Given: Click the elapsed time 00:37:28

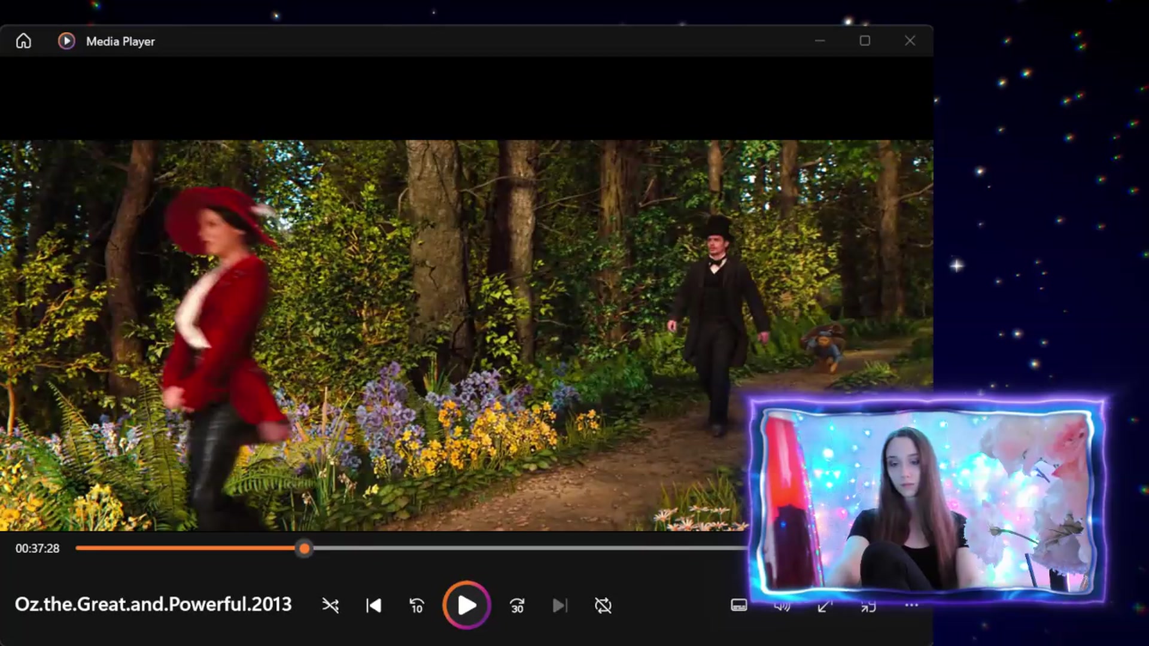Looking at the screenshot, I should [38, 549].
